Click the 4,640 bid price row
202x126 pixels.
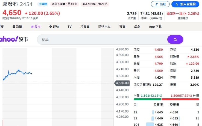pos(148,118)
